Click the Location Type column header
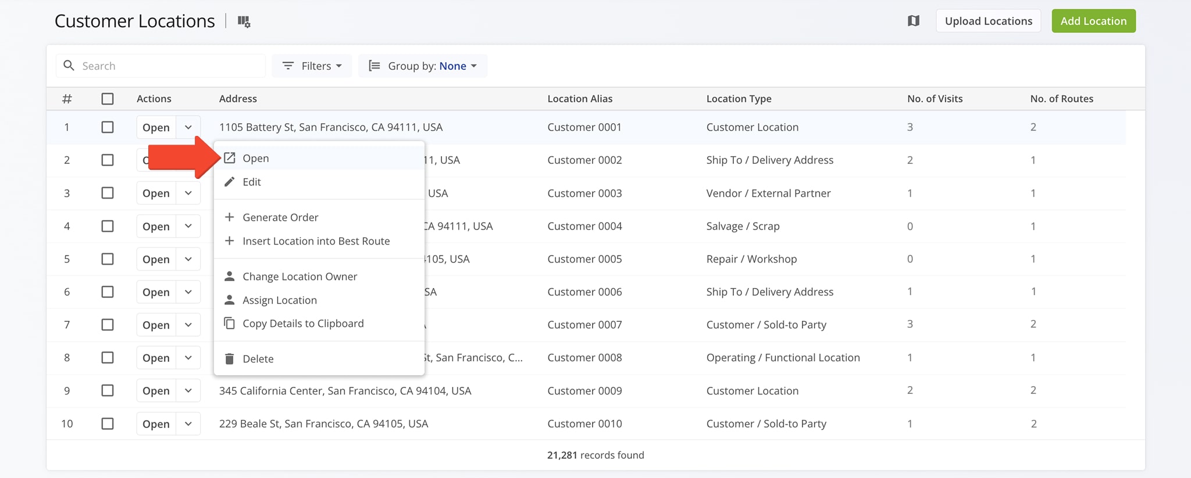 (739, 99)
